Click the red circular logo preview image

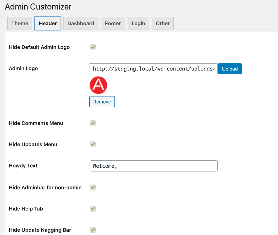pyautogui.click(x=98, y=85)
